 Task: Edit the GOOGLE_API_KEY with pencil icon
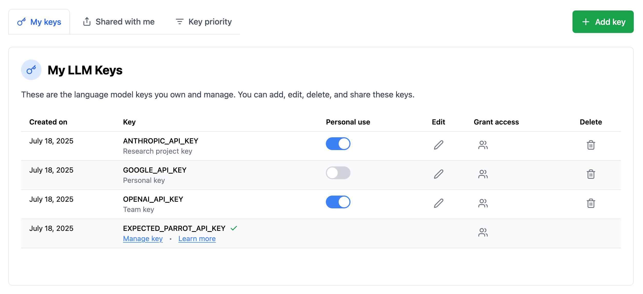pyautogui.click(x=438, y=174)
